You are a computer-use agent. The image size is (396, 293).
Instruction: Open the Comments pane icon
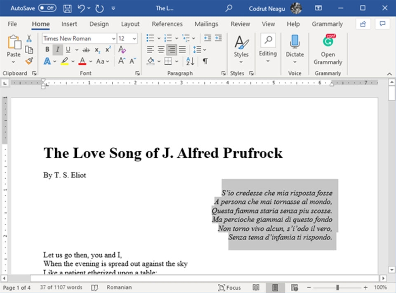click(383, 24)
